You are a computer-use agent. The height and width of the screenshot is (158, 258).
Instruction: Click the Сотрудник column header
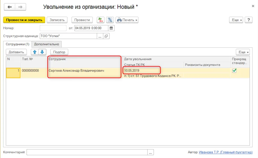coord(85,62)
